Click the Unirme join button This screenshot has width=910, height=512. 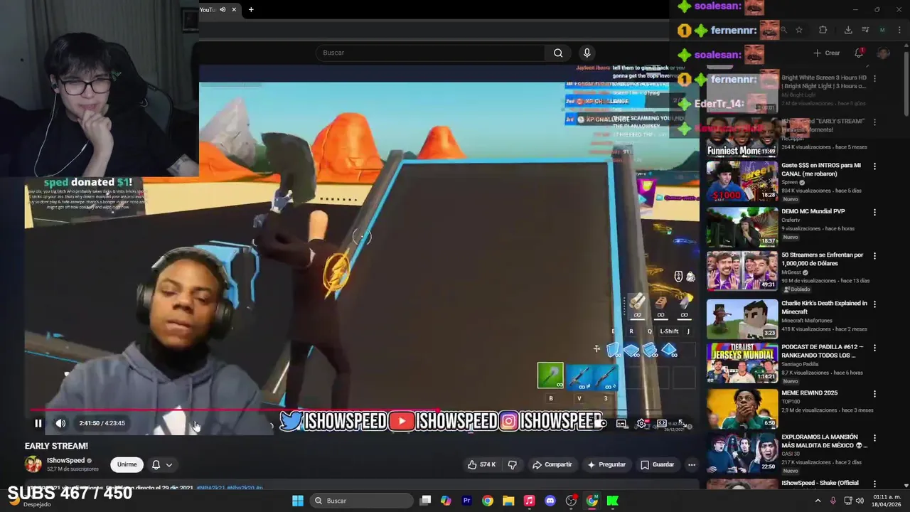[x=127, y=464]
